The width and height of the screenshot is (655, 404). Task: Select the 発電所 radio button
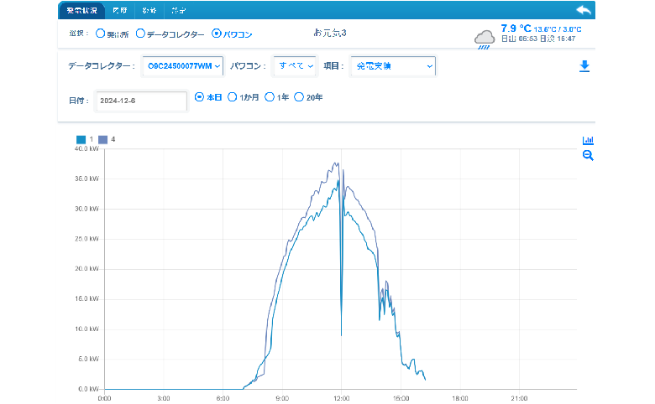pos(101,34)
